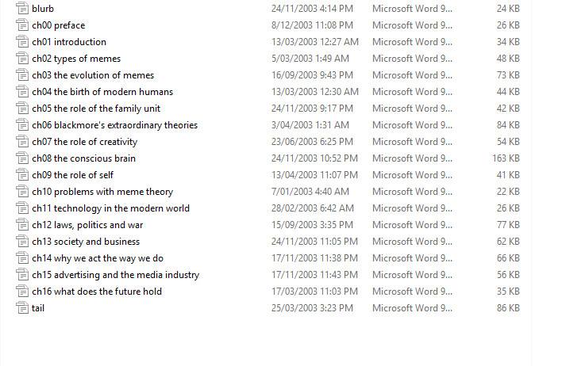Image resolution: width=581 pixels, height=366 pixels.
Task: Select the ch00 preface file icon
Action: click(21, 25)
